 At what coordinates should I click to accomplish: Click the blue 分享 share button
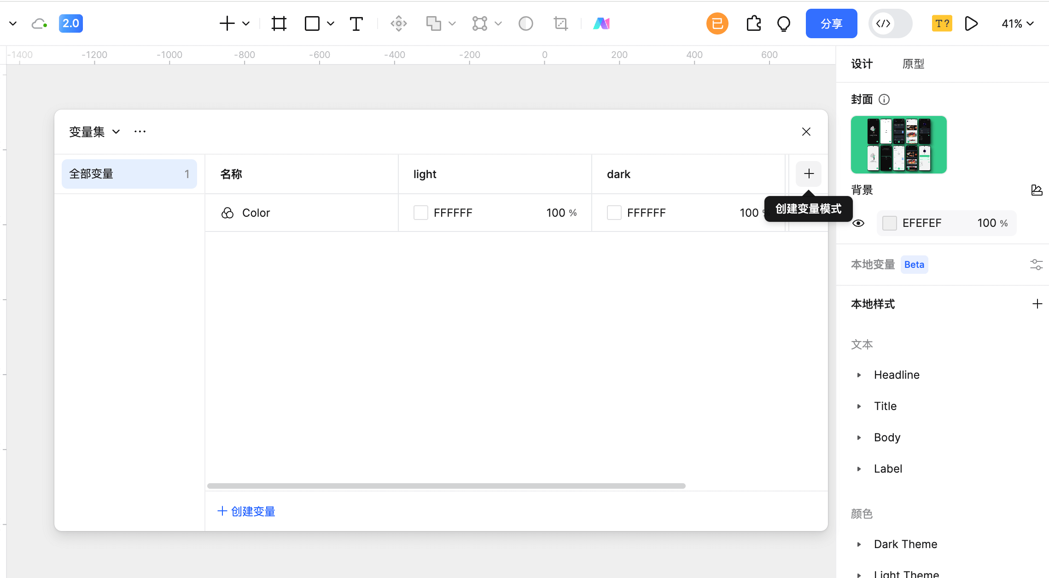coord(832,23)
